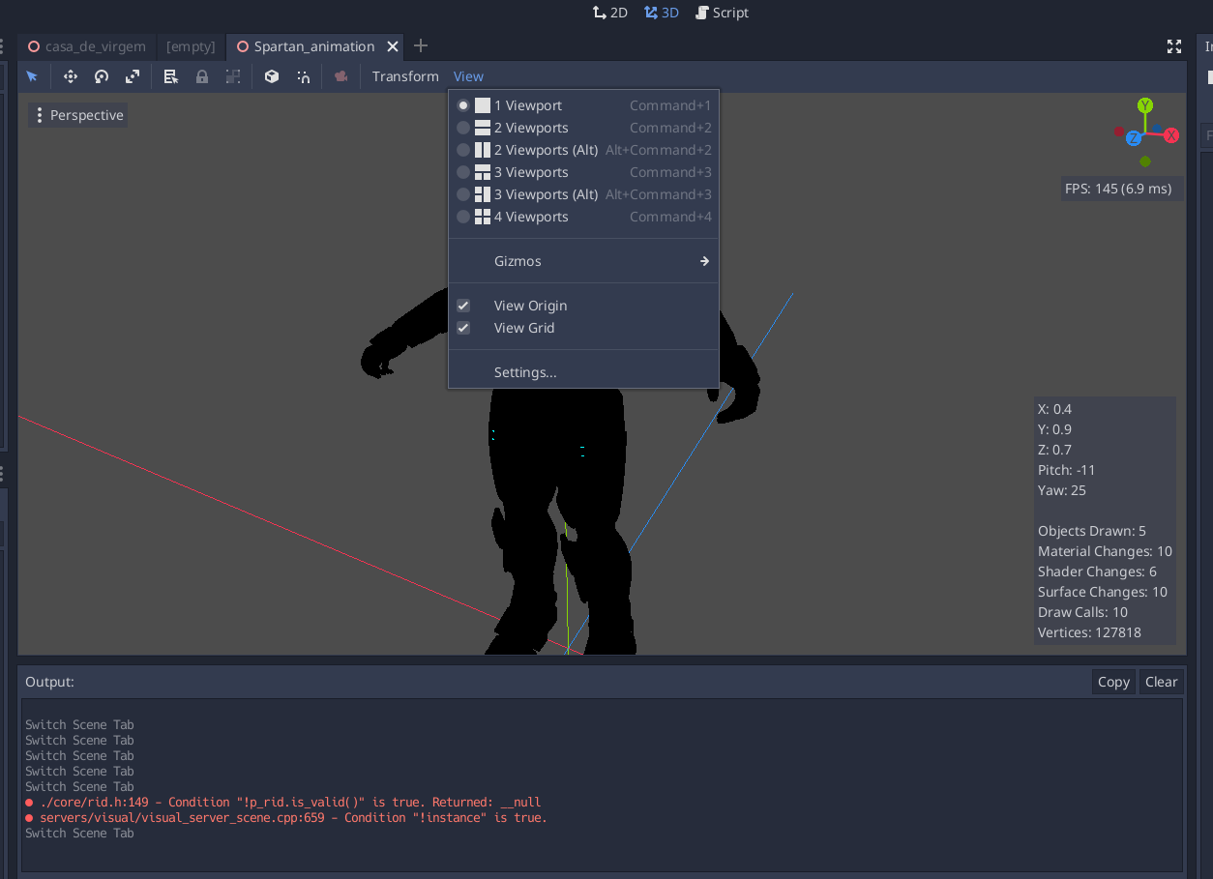The image size is (1213, 879).
Task: Switch to the 2D workspace
Action: click(x=609, y=13)
